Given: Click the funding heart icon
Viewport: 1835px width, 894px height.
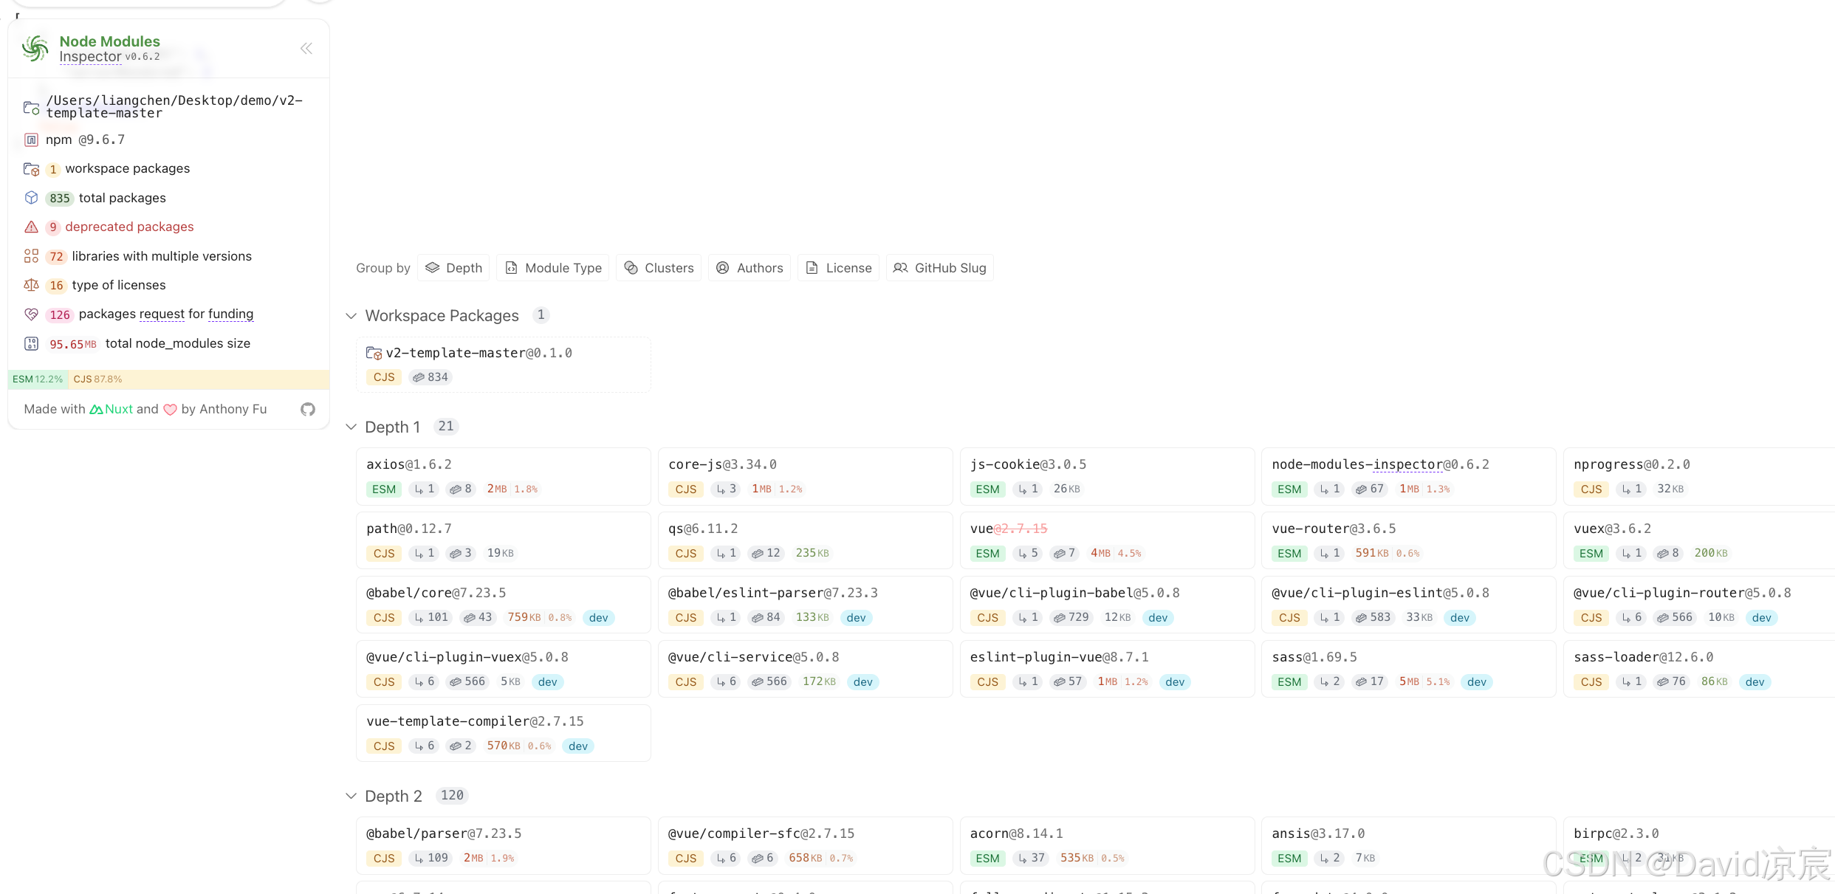Looking at the screenshot, I should (x=31, y=314).
